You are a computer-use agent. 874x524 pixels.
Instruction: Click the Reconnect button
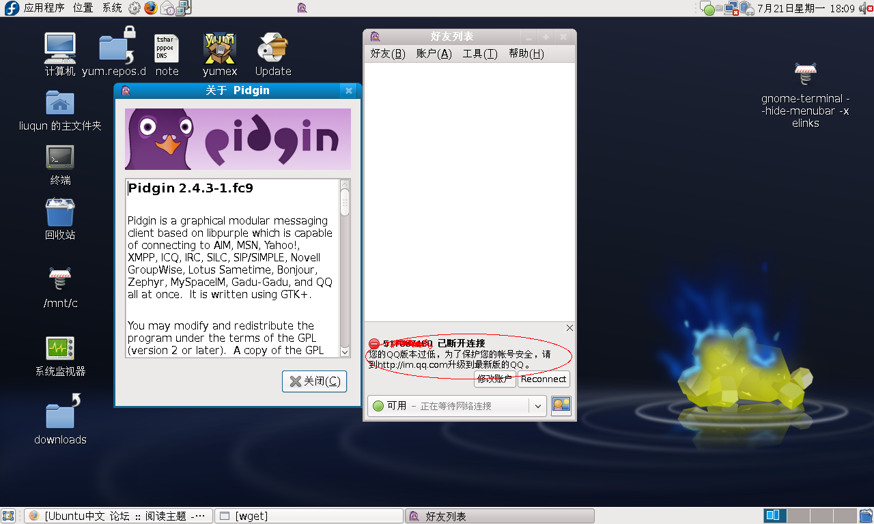pos(544,379)
